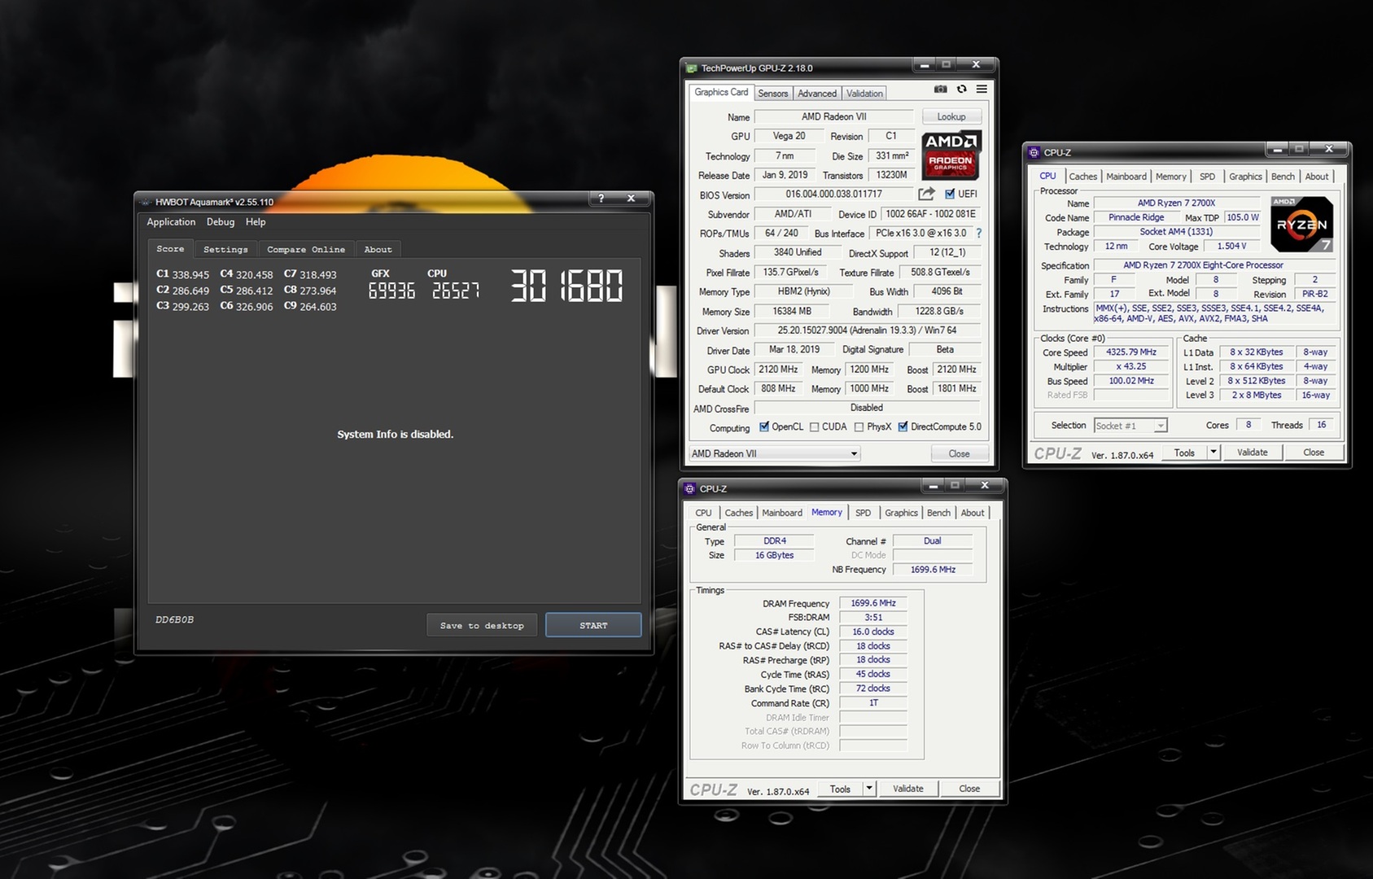Screen dimensions: 1373x879
Task: Open the About tab in Aquamark
Action: click(378, 250)
